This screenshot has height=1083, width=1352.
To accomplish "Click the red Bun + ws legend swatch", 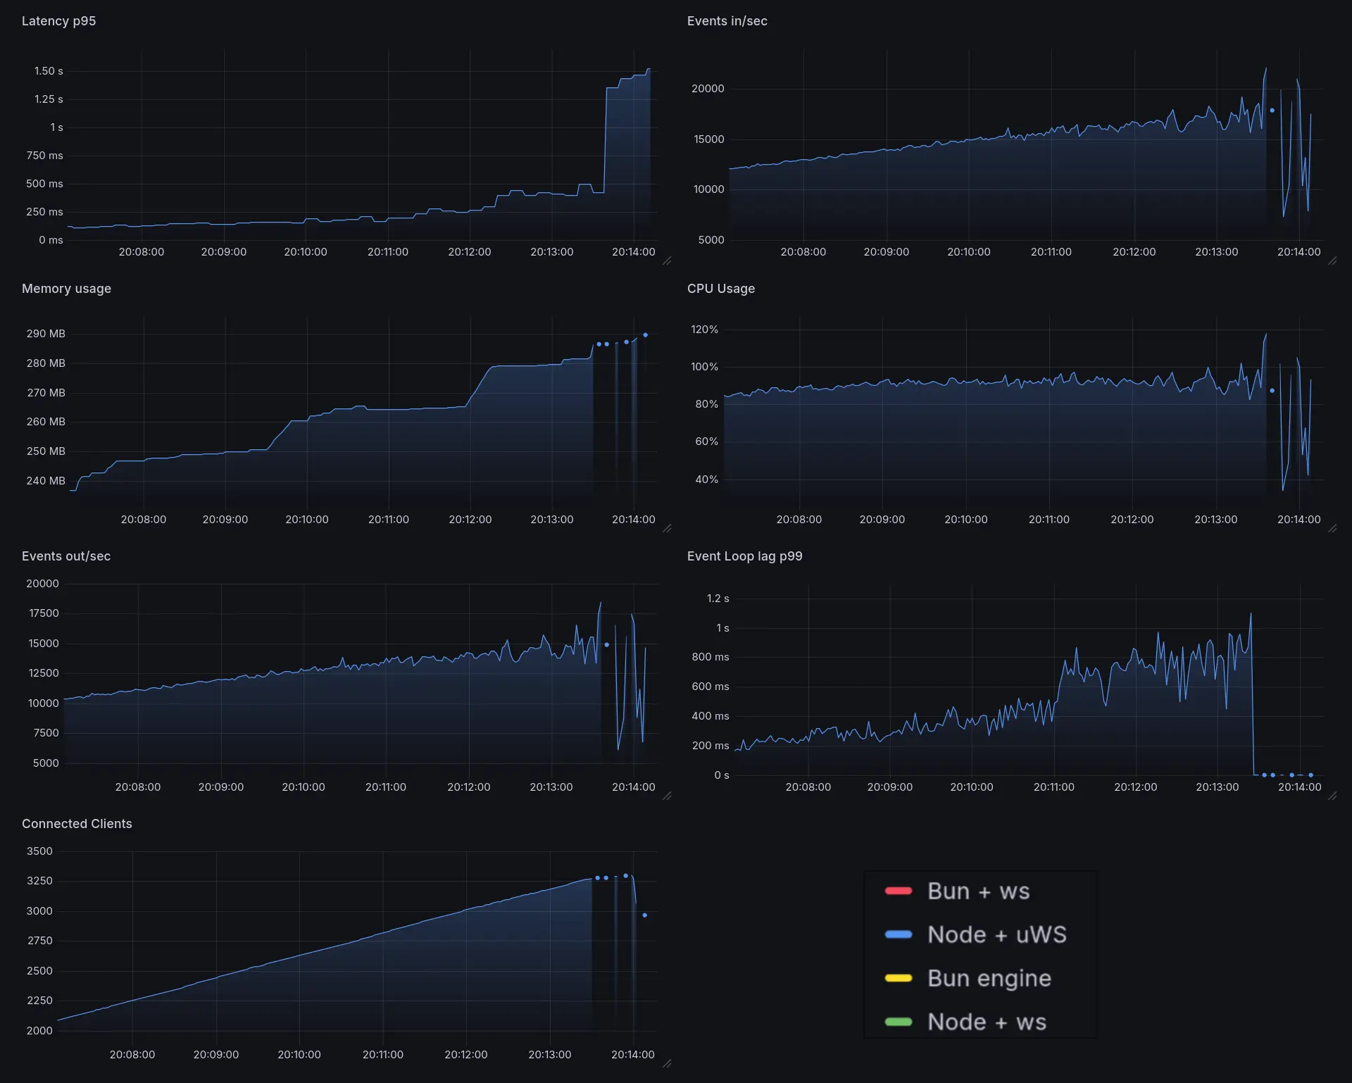I will pos(898,891).
